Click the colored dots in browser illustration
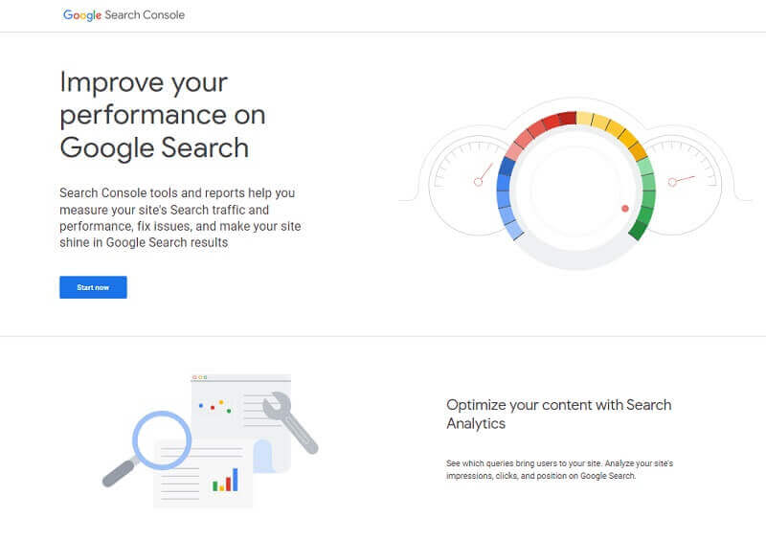Image resolution: width=766 pixels, height=540 pixels. tap(214, 407)
